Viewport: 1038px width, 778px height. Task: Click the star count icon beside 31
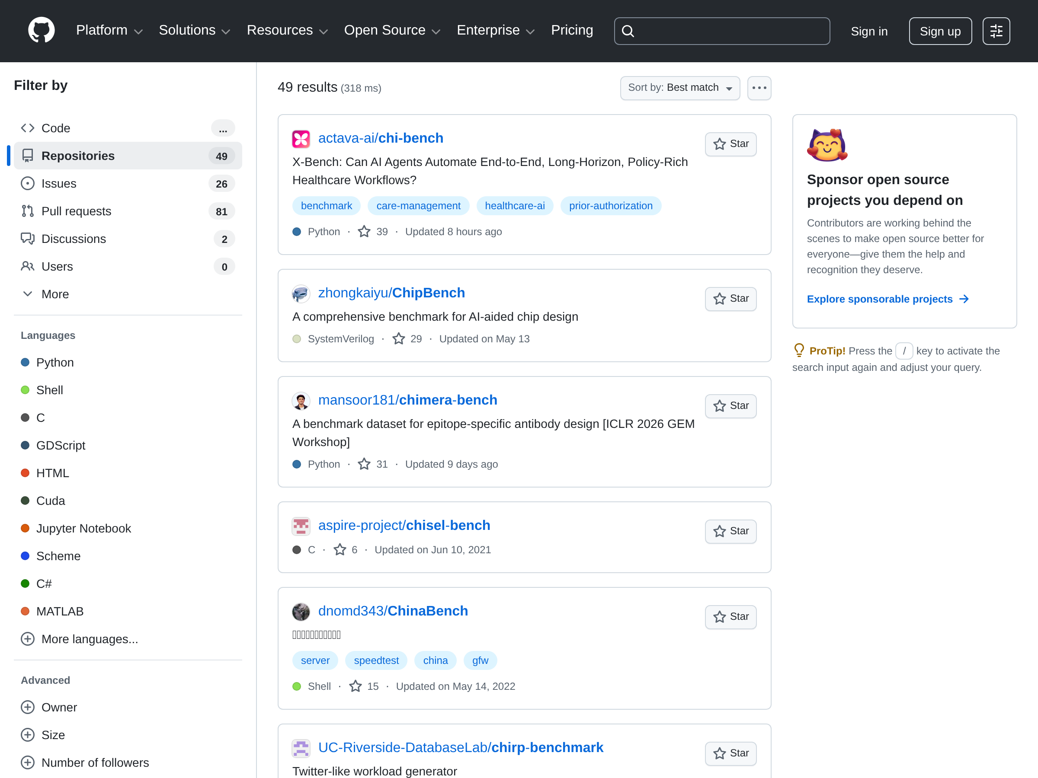point(364,464)
